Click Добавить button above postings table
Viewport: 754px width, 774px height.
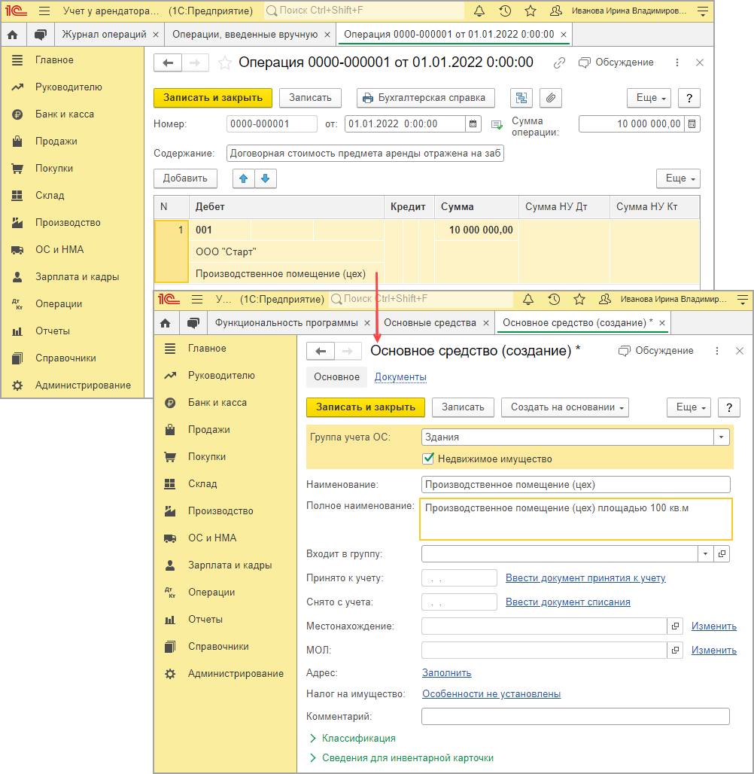pos(185,178)
